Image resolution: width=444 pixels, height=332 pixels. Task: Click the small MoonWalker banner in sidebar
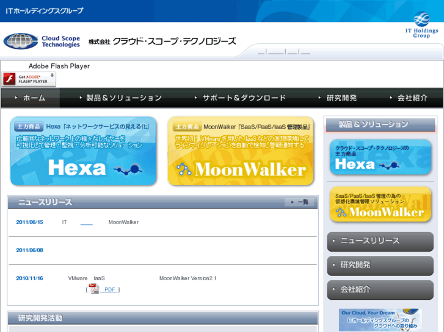click(x=380, y=204)
